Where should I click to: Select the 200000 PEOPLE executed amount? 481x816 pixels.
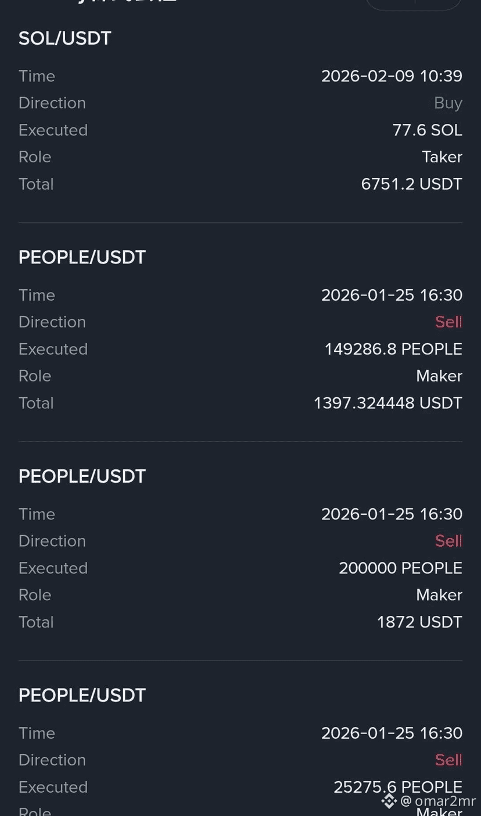pyautogui.click(x=400, y=568)
